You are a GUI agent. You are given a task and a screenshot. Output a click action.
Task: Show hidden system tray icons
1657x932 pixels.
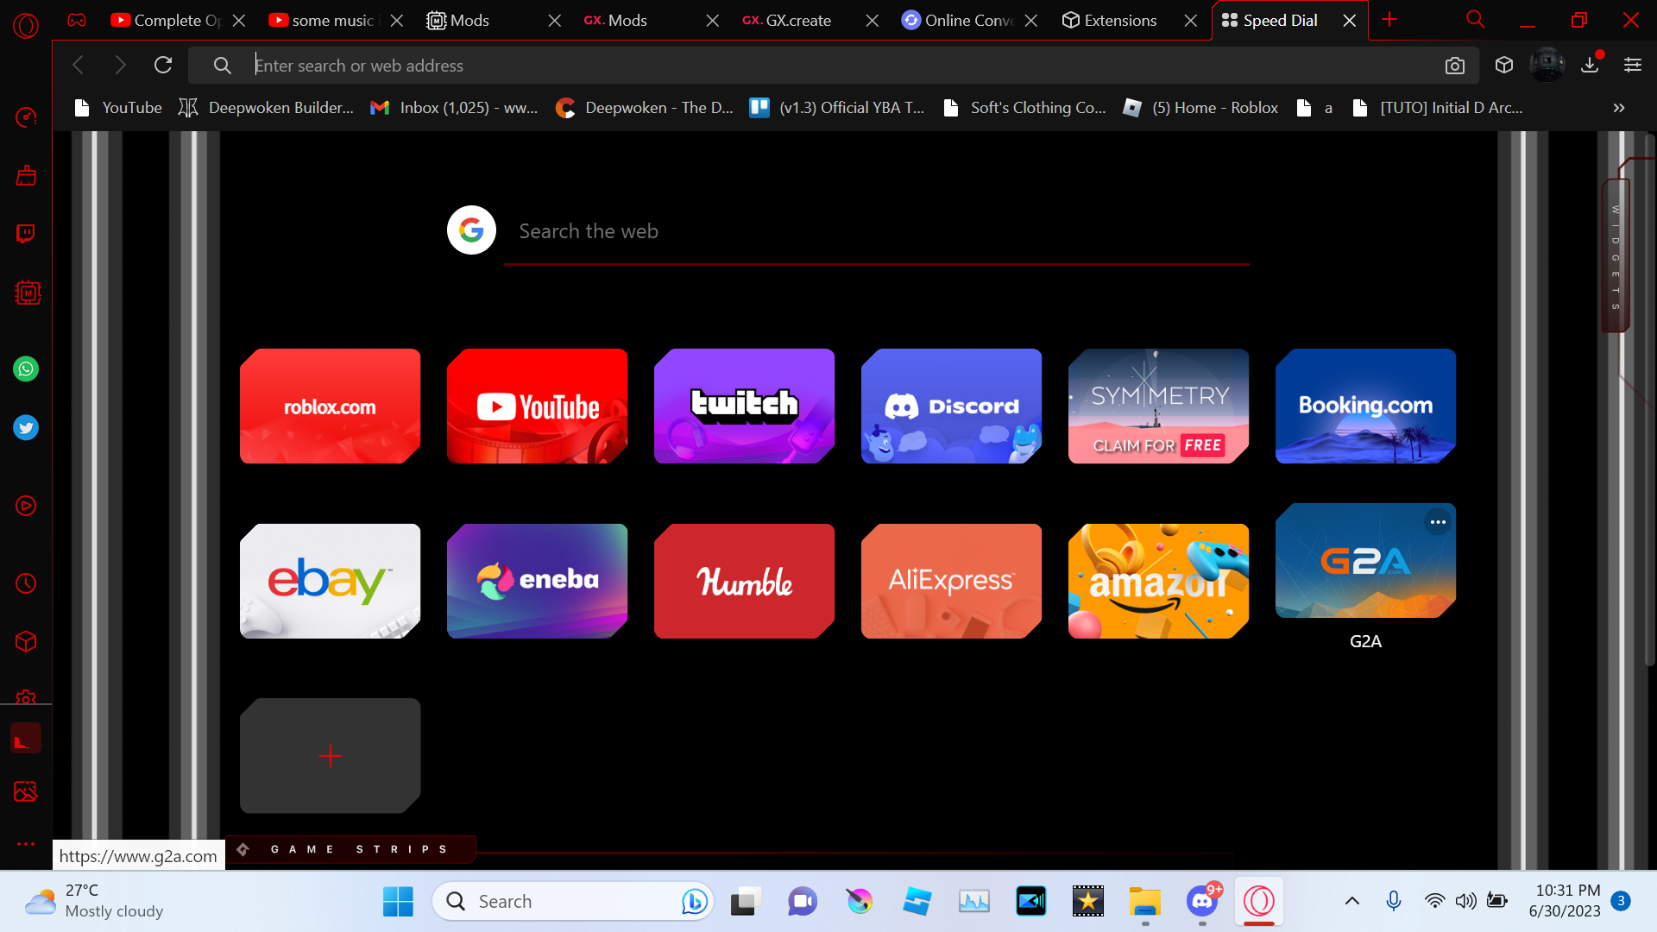(x=1352, y=901)
